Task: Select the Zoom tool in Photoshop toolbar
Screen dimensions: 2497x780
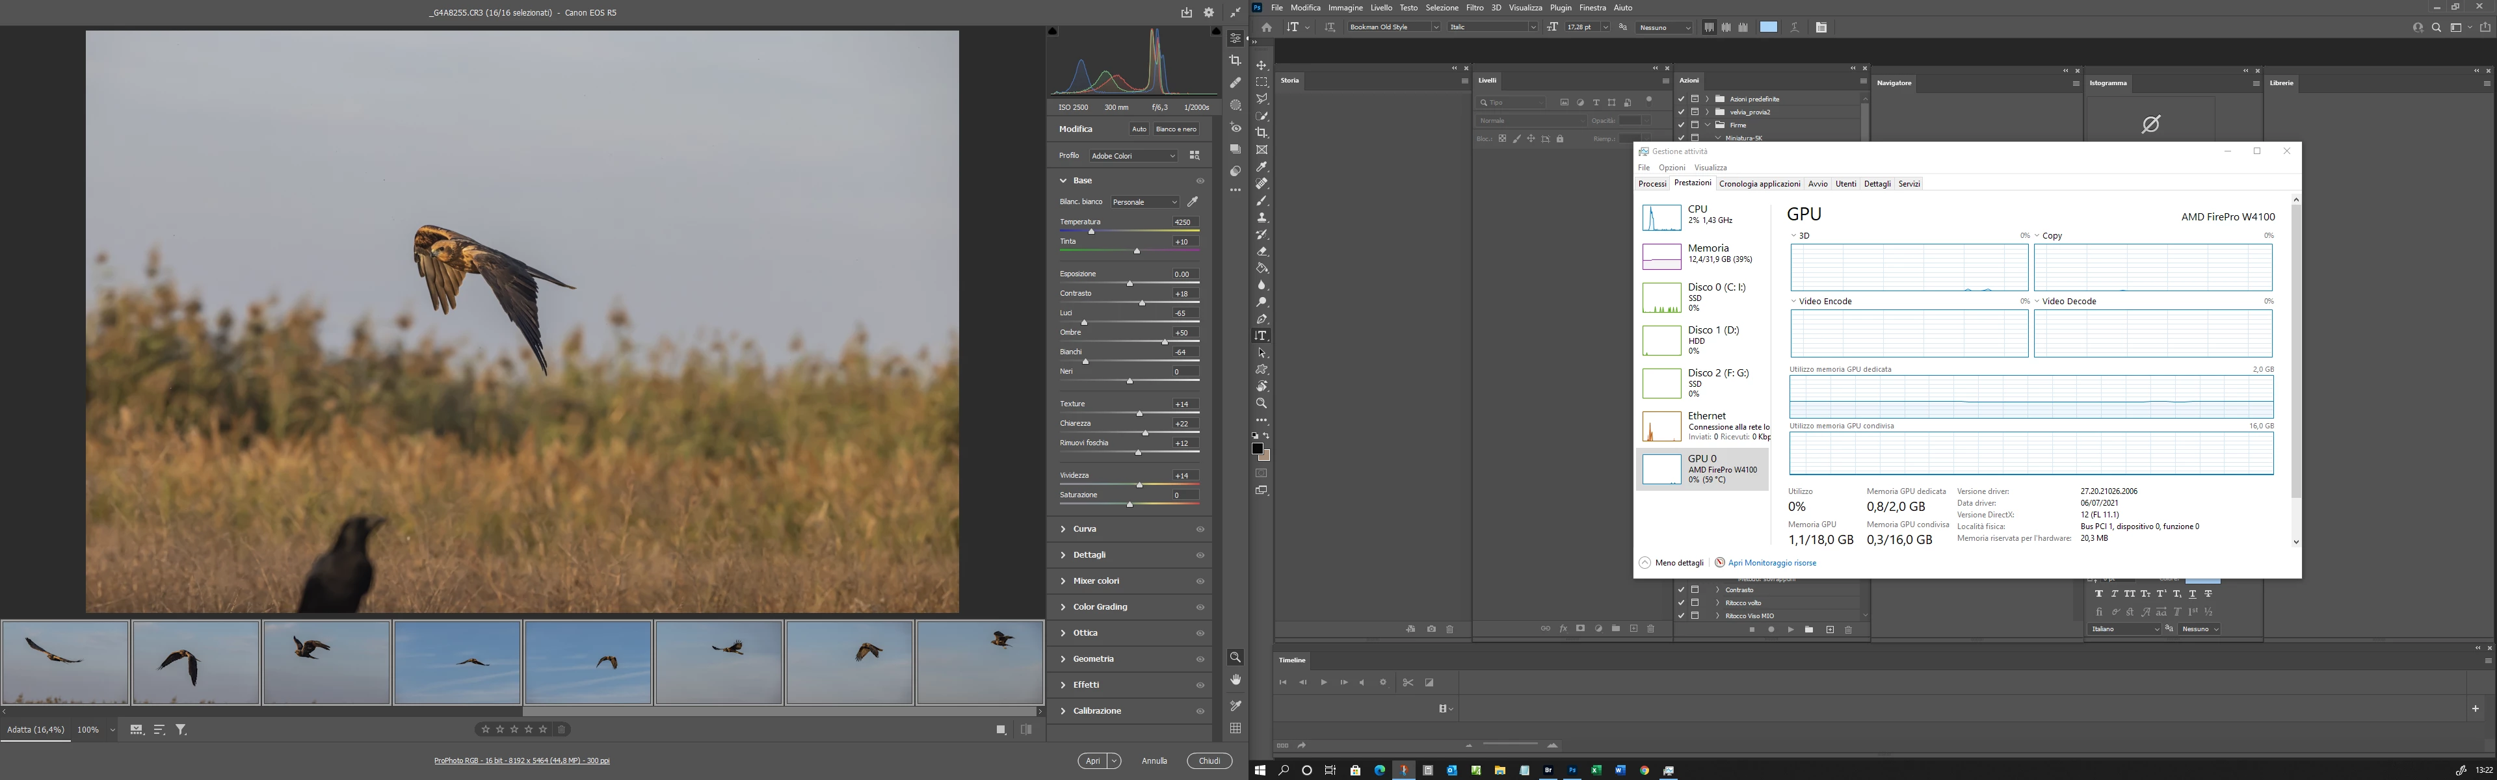Action: (1261, 403)
